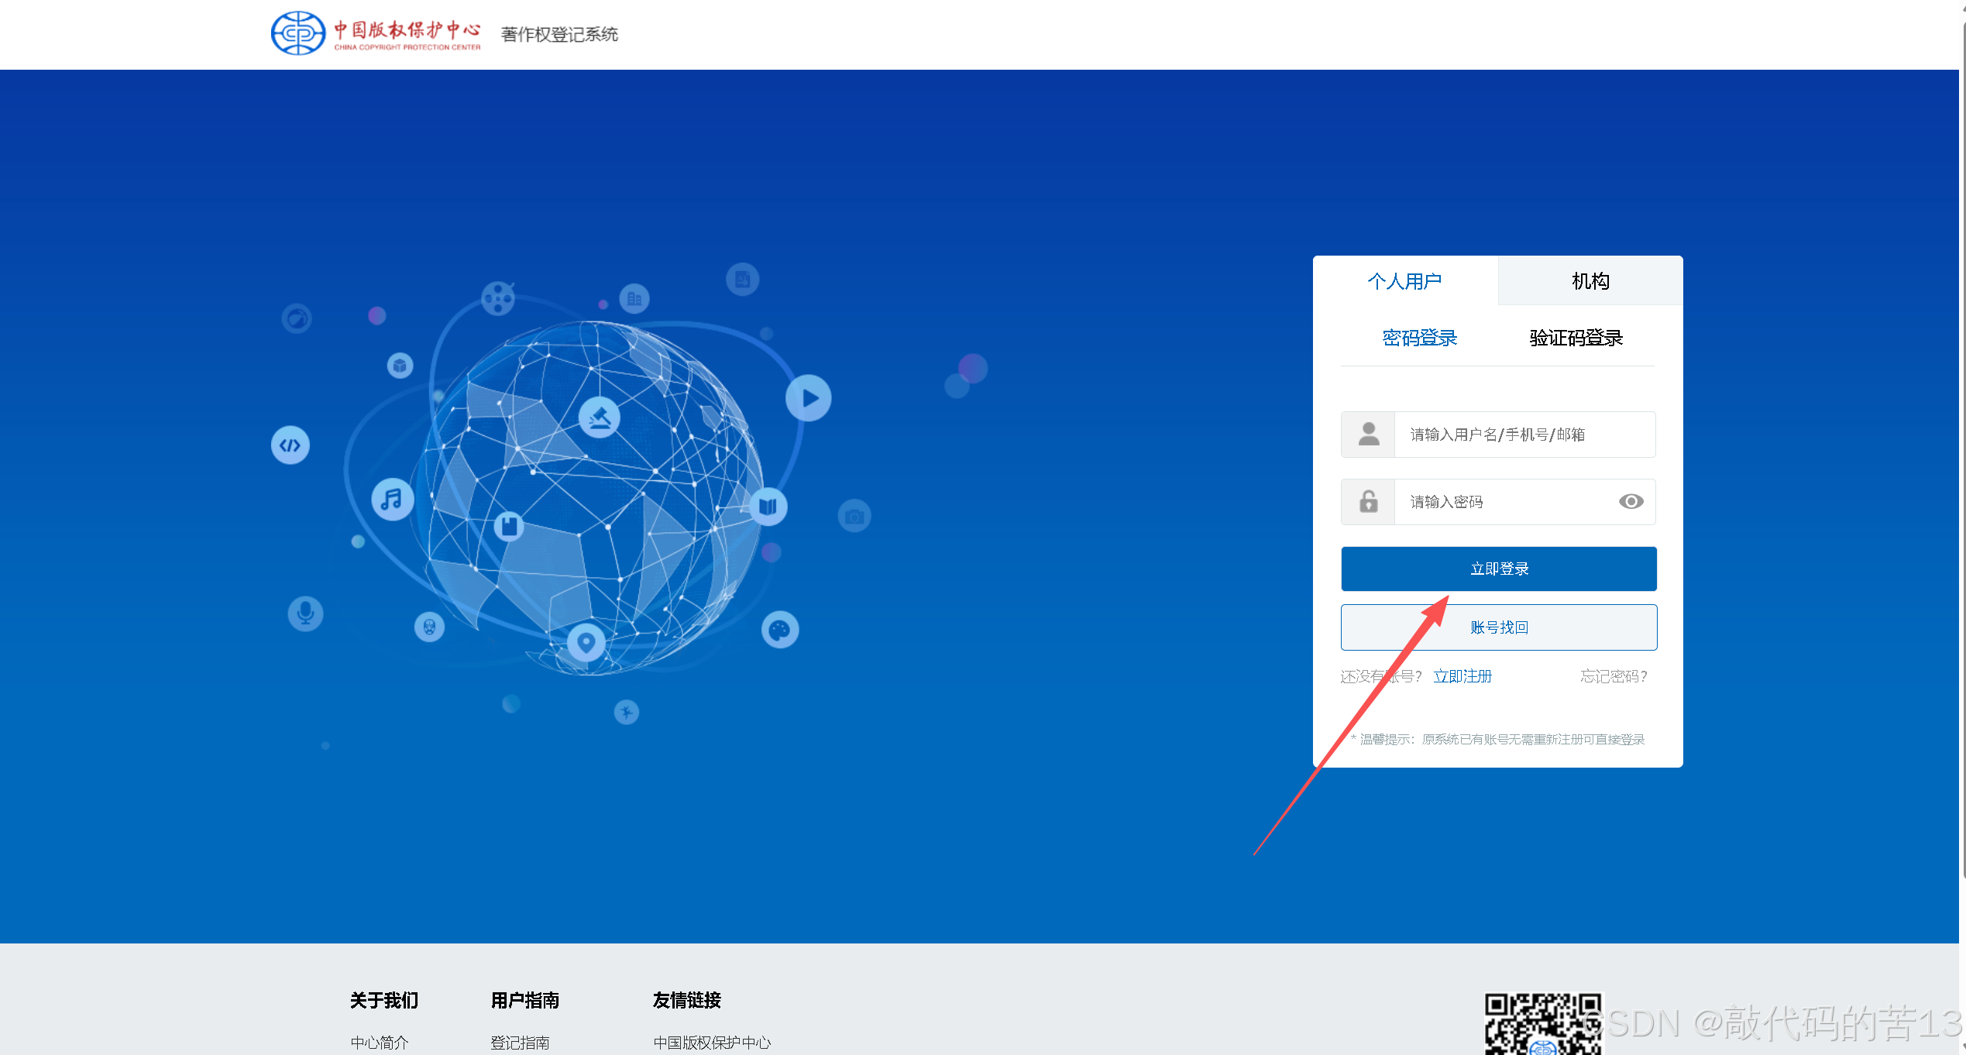1966x1055 pixels.
Task: Focus the 请输入密码 password field
Action: coord(1503,502)
